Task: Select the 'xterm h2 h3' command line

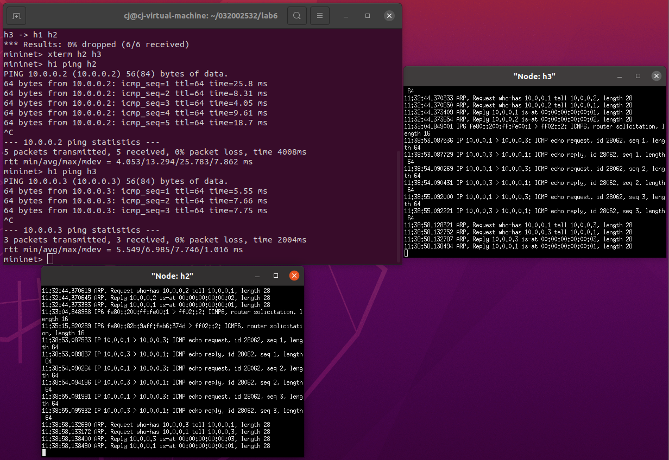Action: pyautogui.click(x=53, y=54)
